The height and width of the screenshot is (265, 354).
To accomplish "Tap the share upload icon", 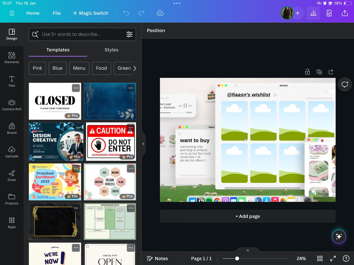I will point(345,13).
